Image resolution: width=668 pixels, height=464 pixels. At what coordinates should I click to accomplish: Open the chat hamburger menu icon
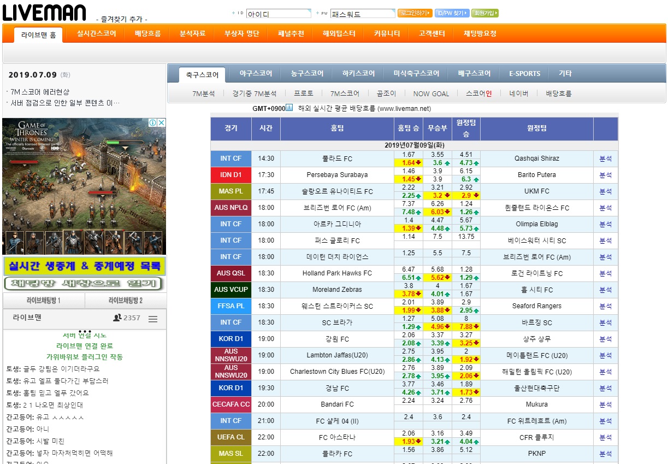pyautogui.click(x=153, y=319)
